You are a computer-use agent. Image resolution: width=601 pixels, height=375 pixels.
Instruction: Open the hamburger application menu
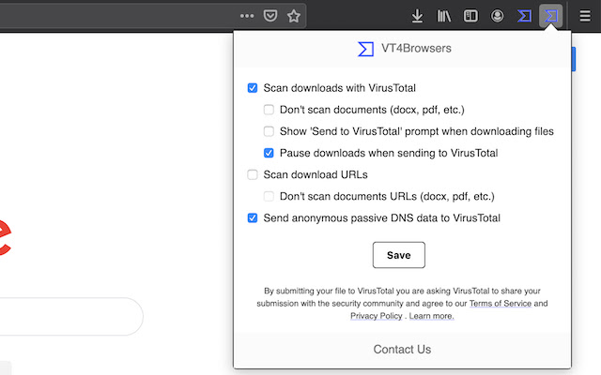click(584, 16)
